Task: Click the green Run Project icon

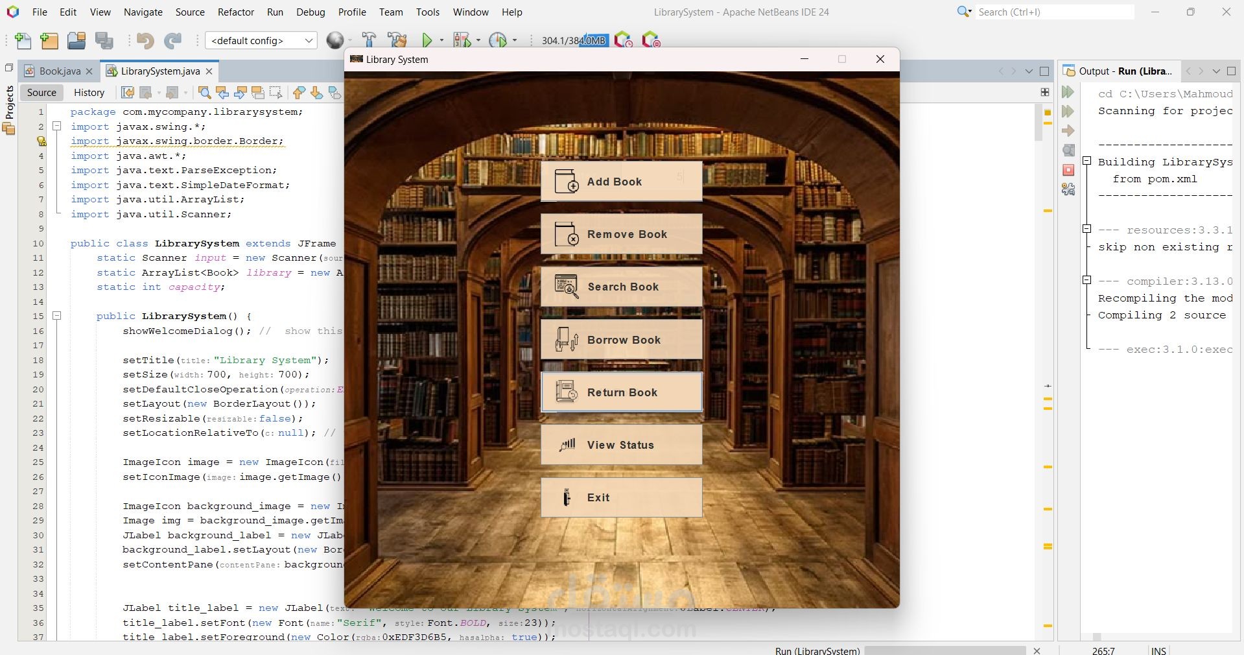Action: 427,40
